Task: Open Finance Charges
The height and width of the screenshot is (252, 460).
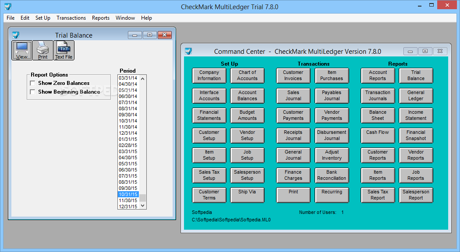Action: point(293,175)
